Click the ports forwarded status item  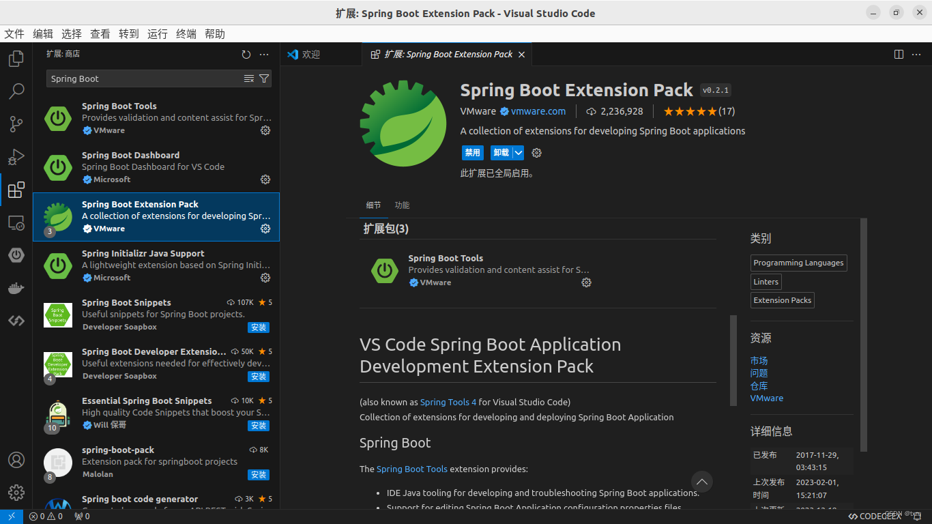82,516
